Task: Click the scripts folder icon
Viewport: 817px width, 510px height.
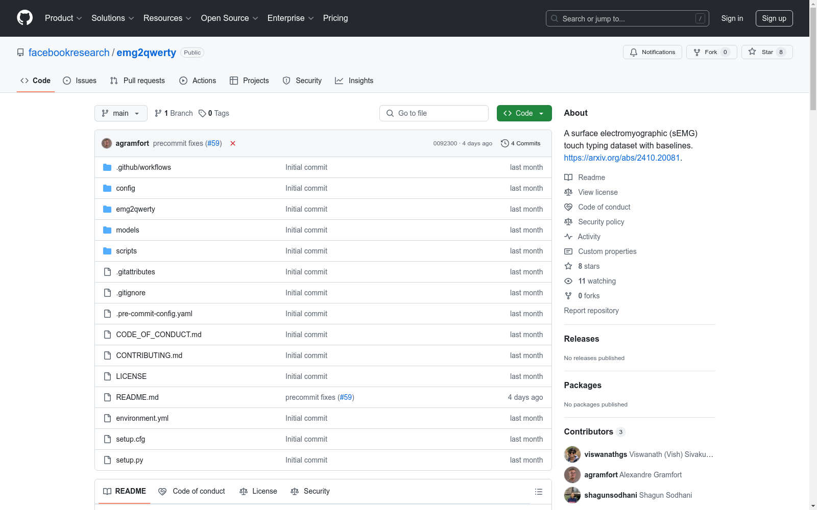Action: (107, 251)
